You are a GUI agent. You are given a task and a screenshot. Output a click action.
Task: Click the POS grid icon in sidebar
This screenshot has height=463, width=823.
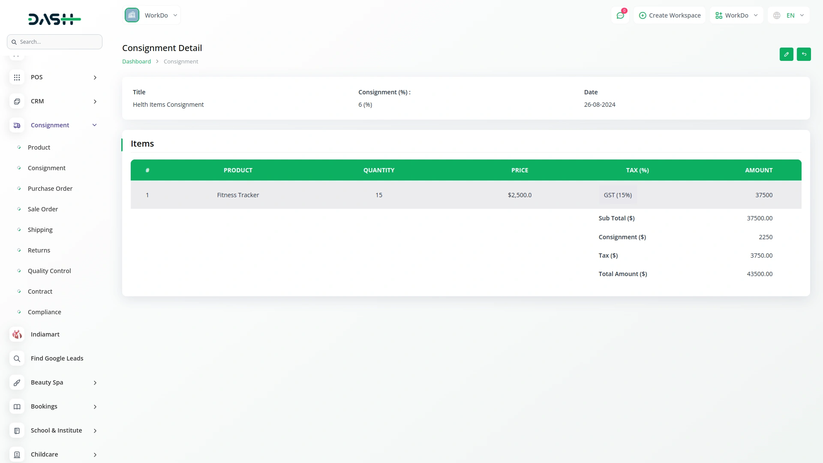[x=17, y=78]
